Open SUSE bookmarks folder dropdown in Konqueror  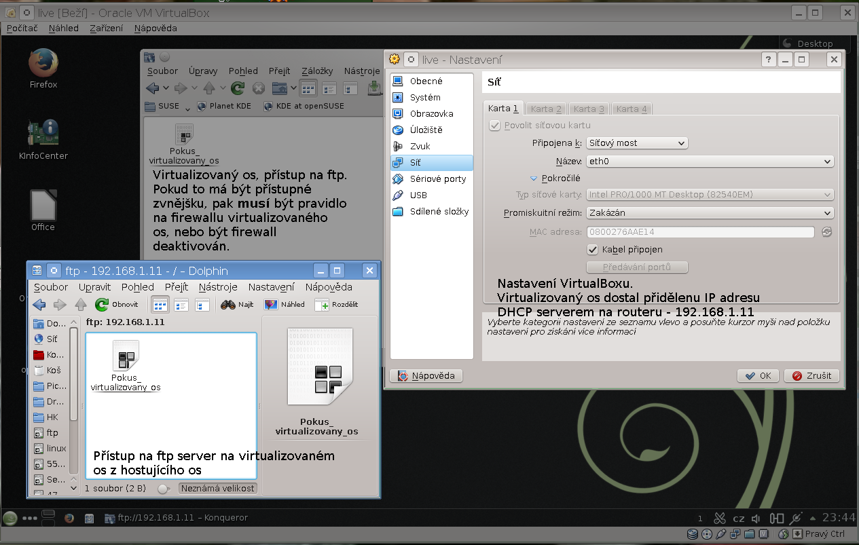[168, 107]
